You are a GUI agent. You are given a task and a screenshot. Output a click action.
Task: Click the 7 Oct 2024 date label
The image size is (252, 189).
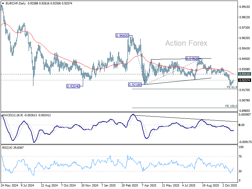tap(68, 186)
